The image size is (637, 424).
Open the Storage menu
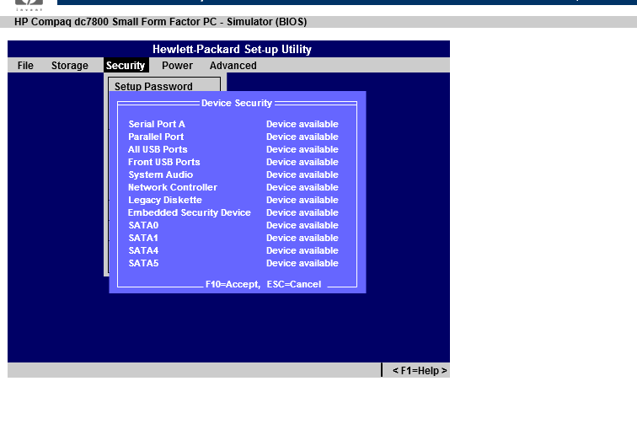[x=69, y=66]
